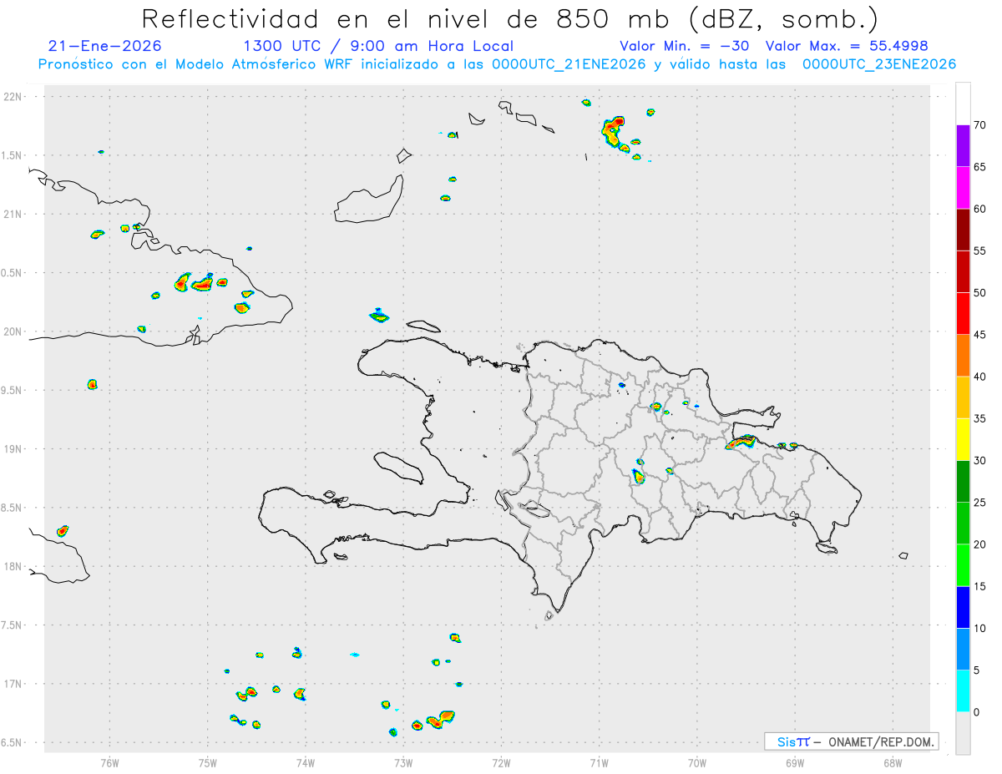This screenshot has height=774, width=1002.
Task: Select the magenta 60–65 dBZ legend band
Action: click(x=963, y=188)
